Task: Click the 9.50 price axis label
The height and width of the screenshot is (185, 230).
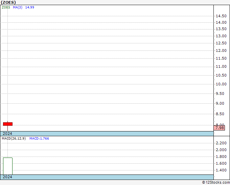Action: click(220, 94)
